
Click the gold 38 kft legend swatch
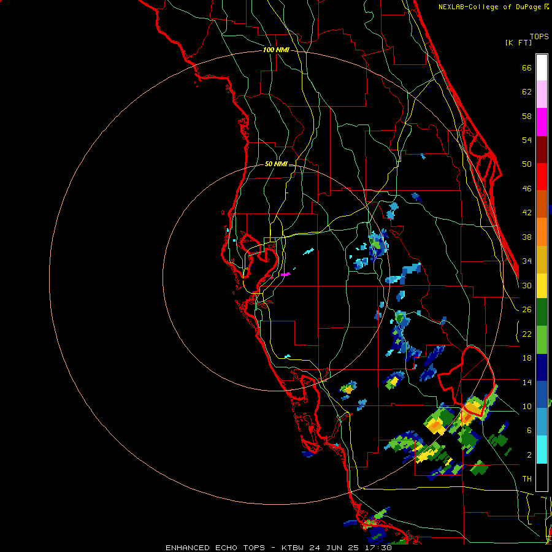click(x=542, y=259)
